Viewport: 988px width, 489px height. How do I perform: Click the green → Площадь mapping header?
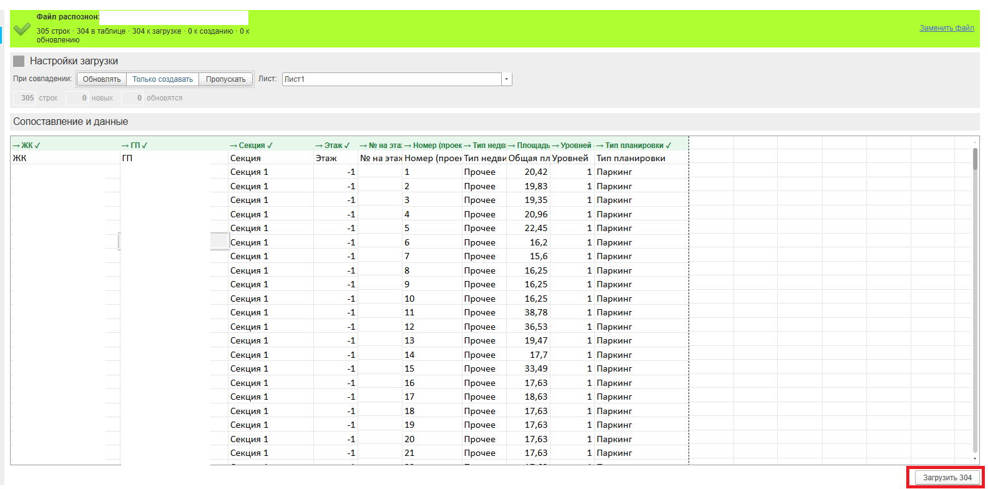(x=529, y=146)
